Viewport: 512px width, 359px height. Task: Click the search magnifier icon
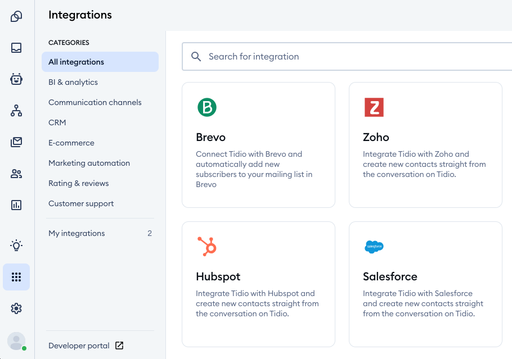tap(196, 56)
